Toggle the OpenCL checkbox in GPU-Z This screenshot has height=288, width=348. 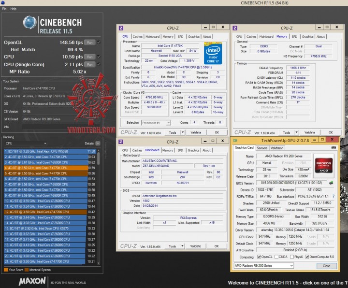(x=259, y=257)
